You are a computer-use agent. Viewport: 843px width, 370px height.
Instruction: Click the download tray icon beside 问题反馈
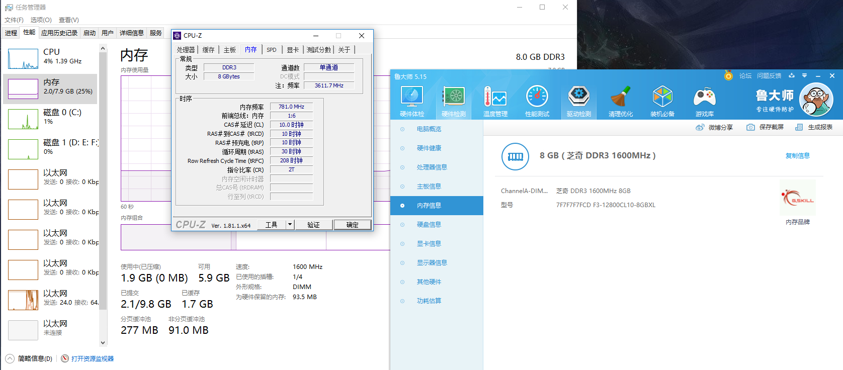tap(792, 75)
